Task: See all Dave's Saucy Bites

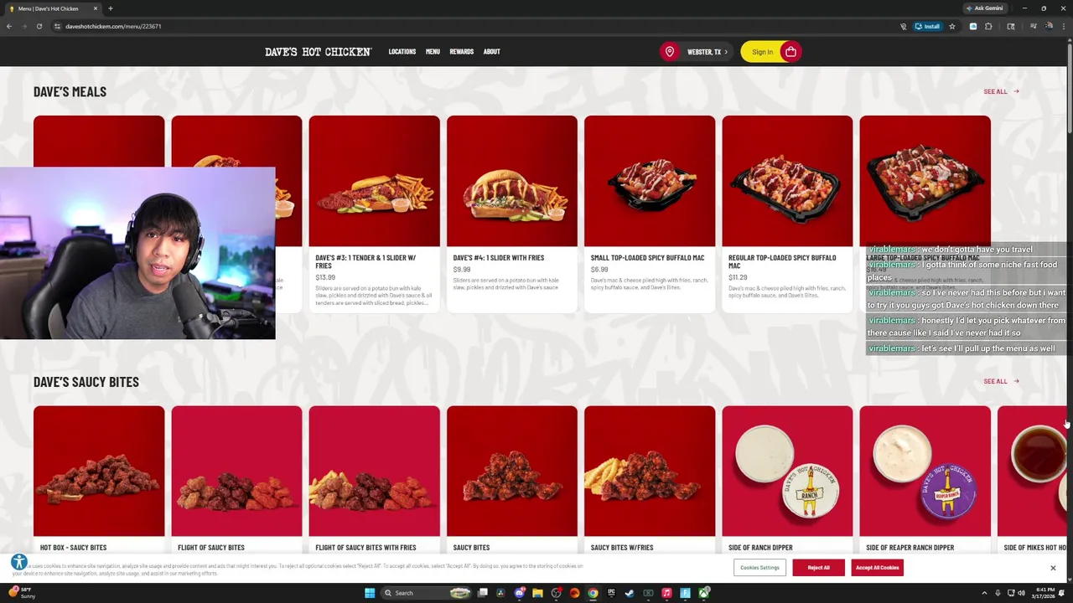Action: coord(1001,381)
